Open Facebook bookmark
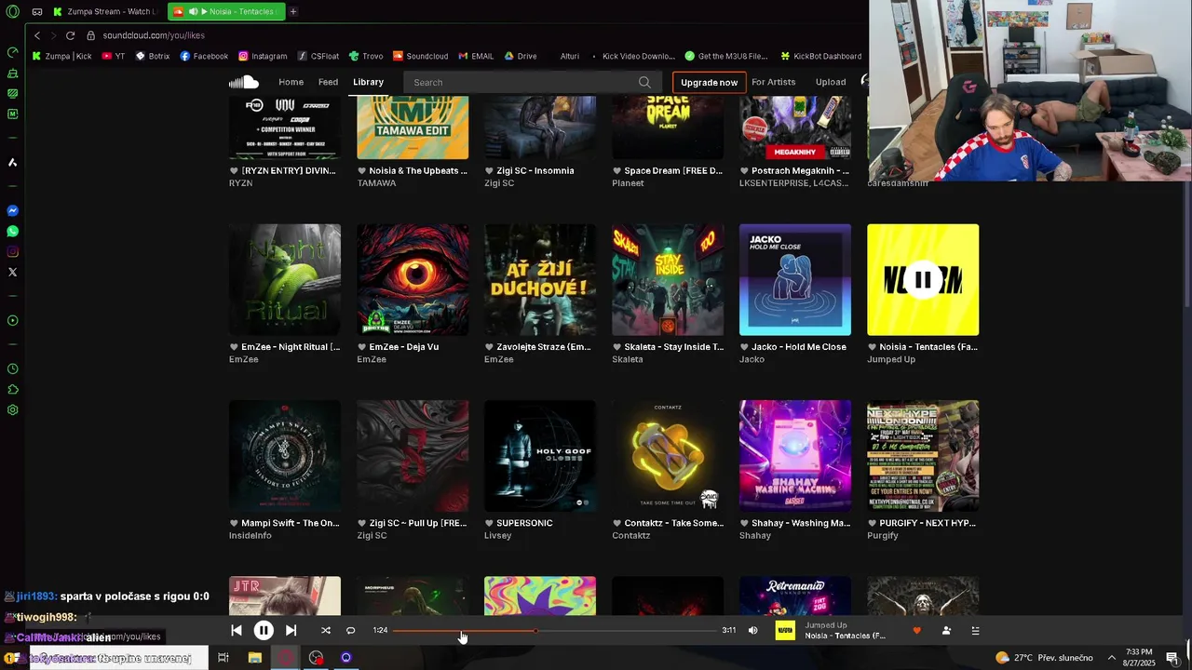Viewport: 1192px width, 670px height. 204,56
